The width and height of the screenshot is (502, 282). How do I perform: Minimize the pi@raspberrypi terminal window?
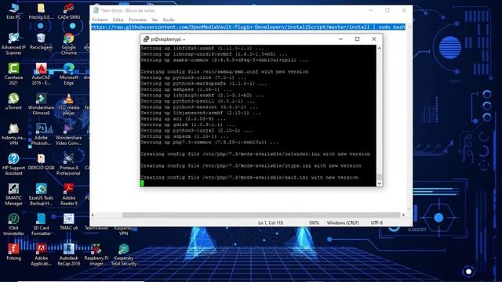point(340,39)
